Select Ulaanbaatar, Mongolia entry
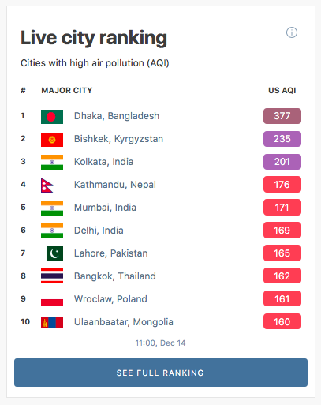Image resolution: width=321 pixels, height=405 pixels. click(124, 322)
